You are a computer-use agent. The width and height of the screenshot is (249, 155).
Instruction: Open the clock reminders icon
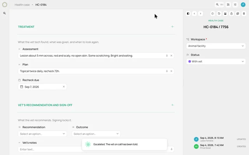coord(213,14)
